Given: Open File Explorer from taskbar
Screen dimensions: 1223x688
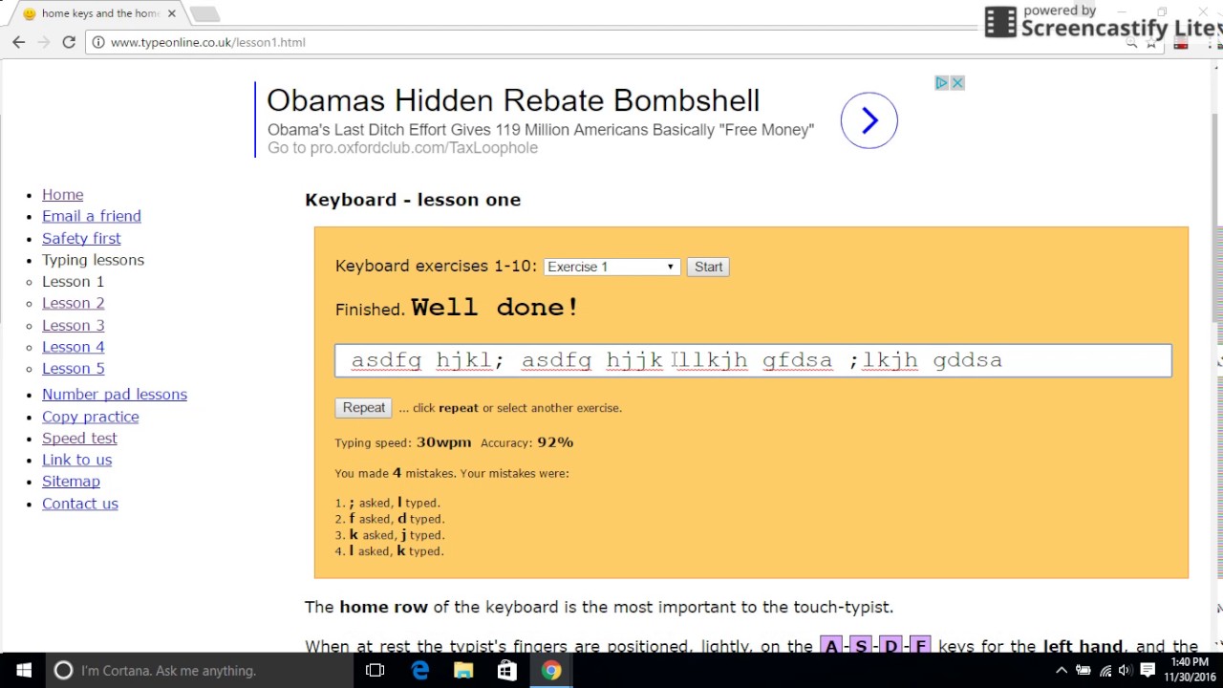Looking at the screenshot, I should 463,670.
